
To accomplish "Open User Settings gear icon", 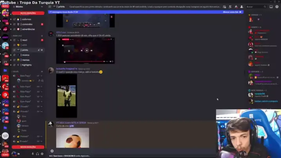I will coord(42,154).
